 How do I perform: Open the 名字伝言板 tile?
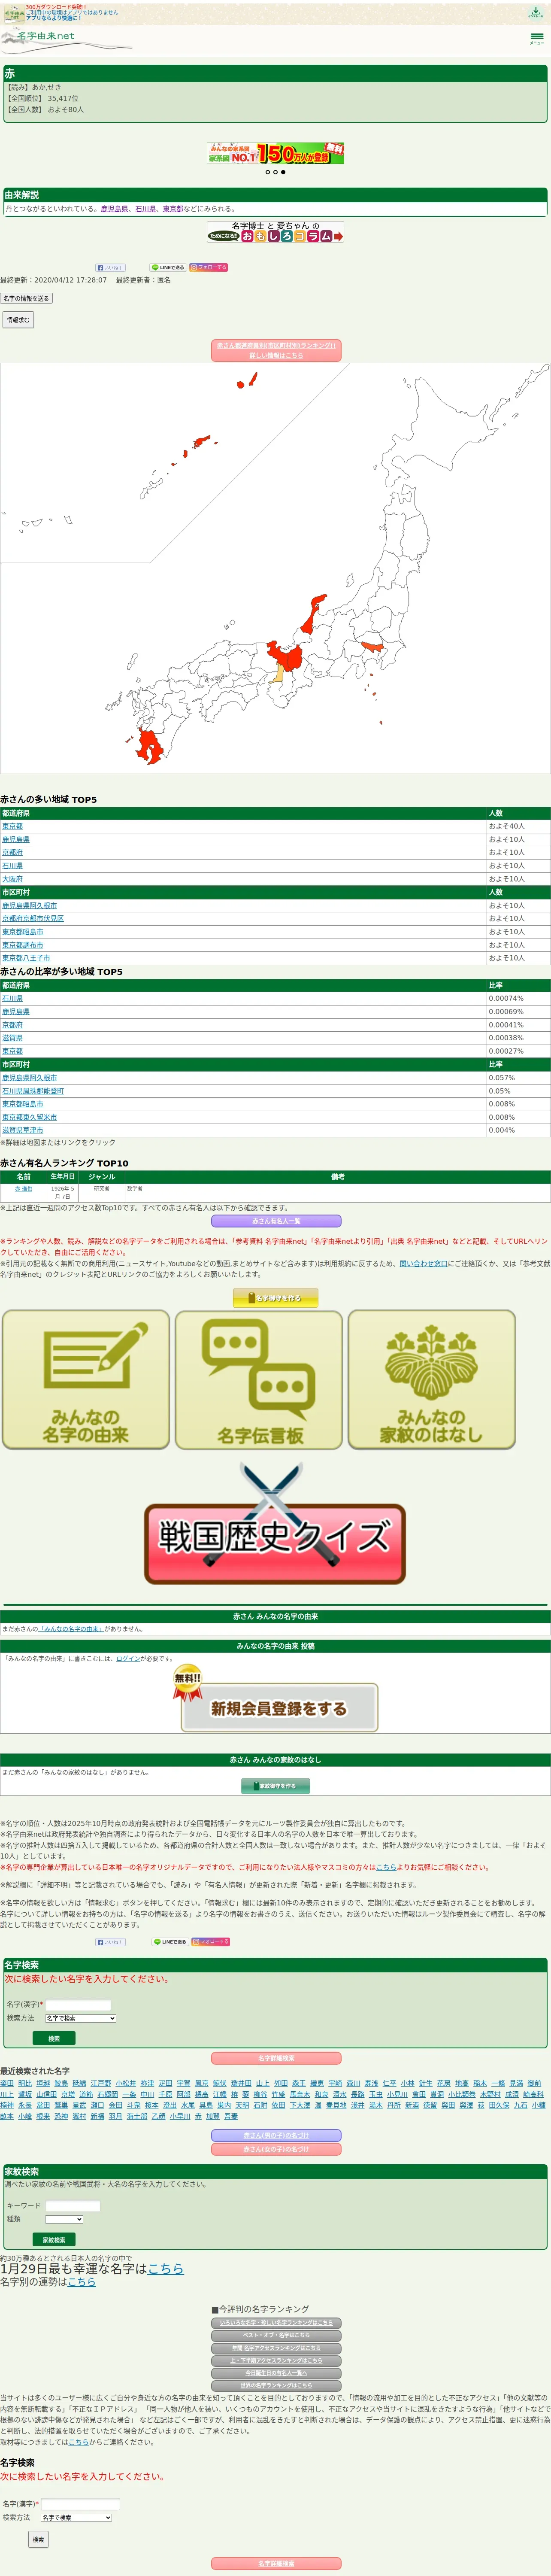(259, 1379)
